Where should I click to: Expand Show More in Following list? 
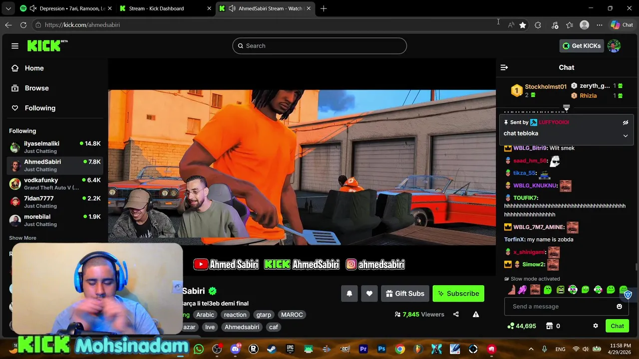[22, 238]
